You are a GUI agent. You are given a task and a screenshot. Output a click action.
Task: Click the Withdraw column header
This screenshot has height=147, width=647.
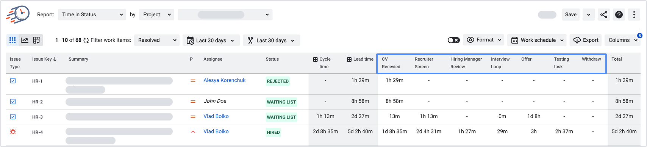(x=591, y=59)
